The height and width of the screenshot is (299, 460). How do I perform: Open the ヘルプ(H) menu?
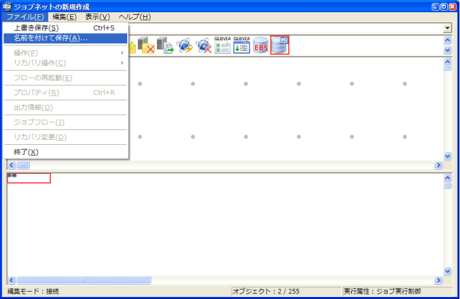coord(135,17)
